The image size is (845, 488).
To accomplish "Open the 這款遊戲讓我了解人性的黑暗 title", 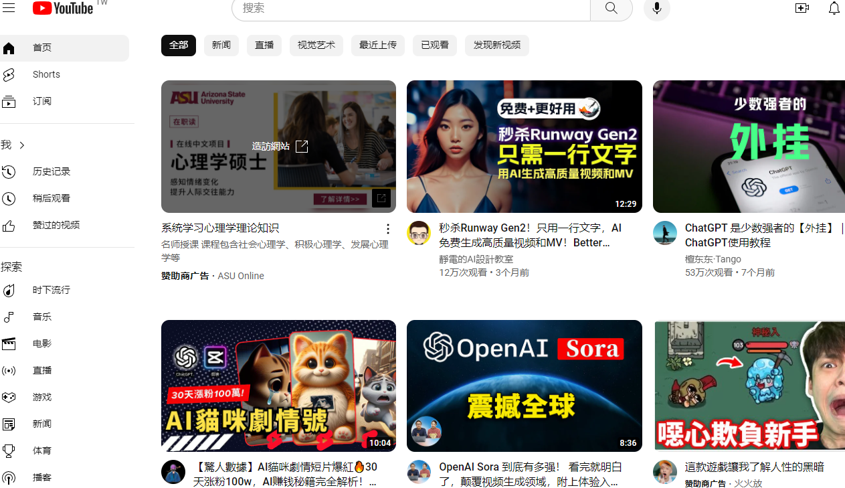I will point(755,467).
